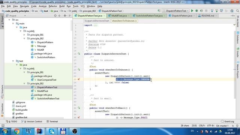
Task: Toggle the Project side tool window tab
Action: coord(2,21)
